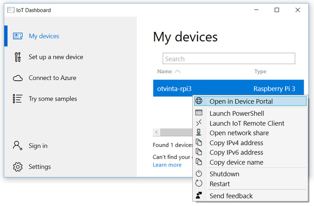Click the IoT Remote Client icon
Image resolution: width=314 pixels, height=206 pixels.
(199, 123)
